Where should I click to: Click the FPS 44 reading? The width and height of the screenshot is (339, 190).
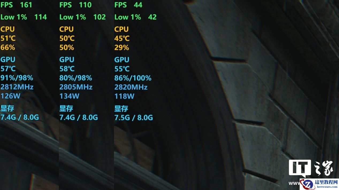click(128, 5)
